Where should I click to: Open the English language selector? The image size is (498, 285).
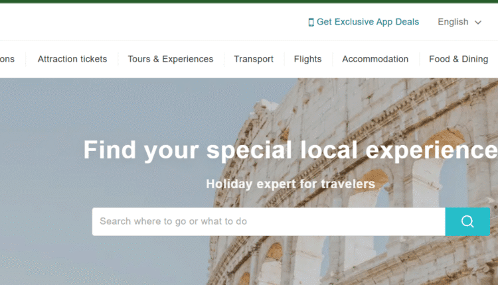pyautogui.click(x=459, y=22)
